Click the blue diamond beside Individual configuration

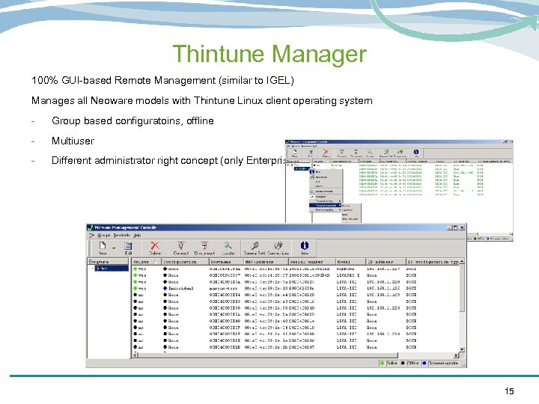[165, 288]
